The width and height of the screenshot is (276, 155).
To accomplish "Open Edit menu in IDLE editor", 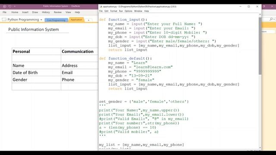I will click(x=107, y=11).
